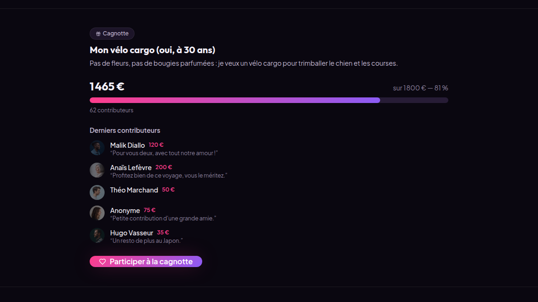This screenshot has width=538, height=302.
Task: Click the Derniers contributeurs heading
Action: (125, 130)
